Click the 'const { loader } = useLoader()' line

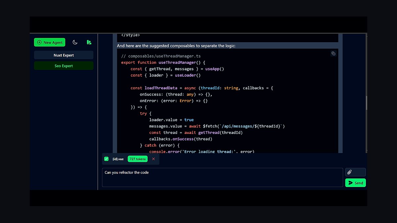(166, 75)
